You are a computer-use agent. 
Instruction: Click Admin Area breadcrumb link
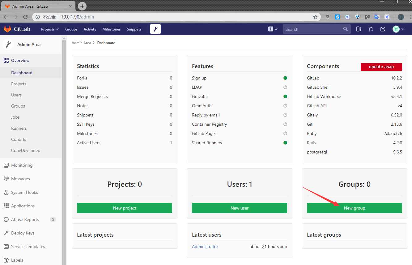81,43
